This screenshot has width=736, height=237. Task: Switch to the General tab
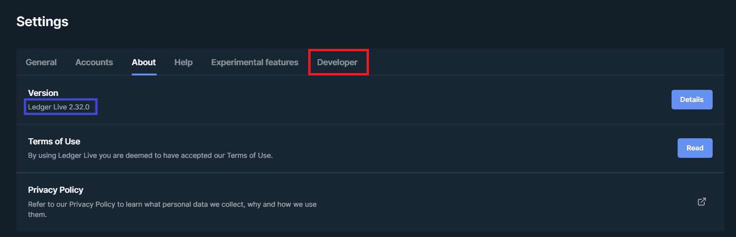click(x=41, y=62)
